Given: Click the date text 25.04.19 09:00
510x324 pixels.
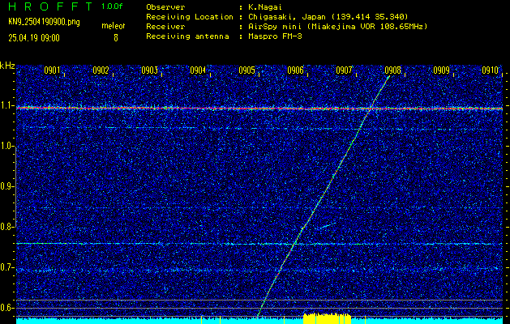Looking at the screenshot, I should tap(34, 38).
